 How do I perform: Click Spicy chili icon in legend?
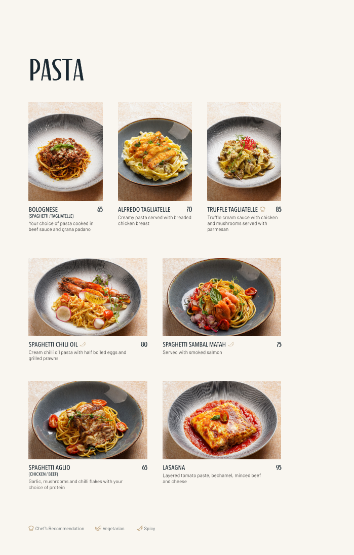(x=139, y=528)
